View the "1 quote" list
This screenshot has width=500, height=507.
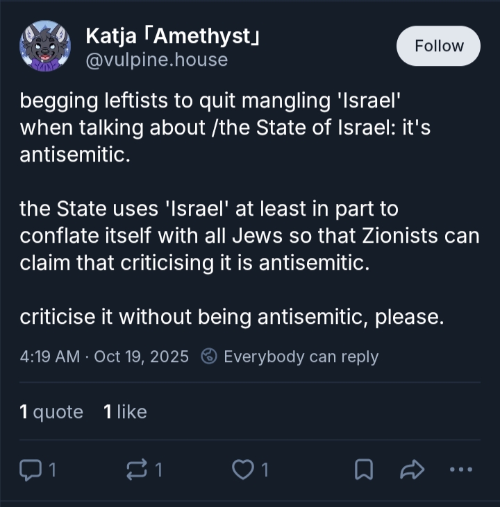[51, 412]
